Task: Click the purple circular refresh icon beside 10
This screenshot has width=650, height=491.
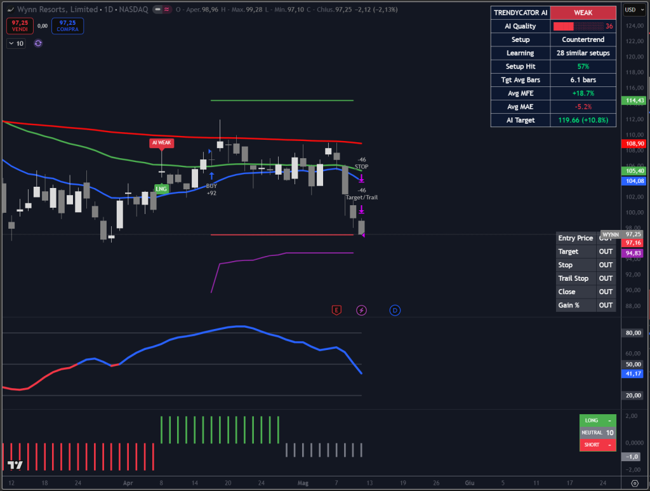Action: (37, 43)
